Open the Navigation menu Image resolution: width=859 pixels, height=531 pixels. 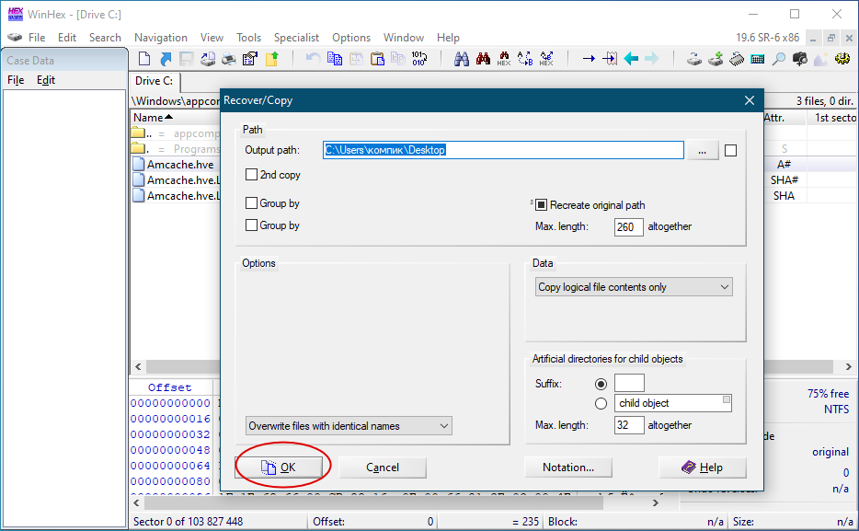coord(161,37)
